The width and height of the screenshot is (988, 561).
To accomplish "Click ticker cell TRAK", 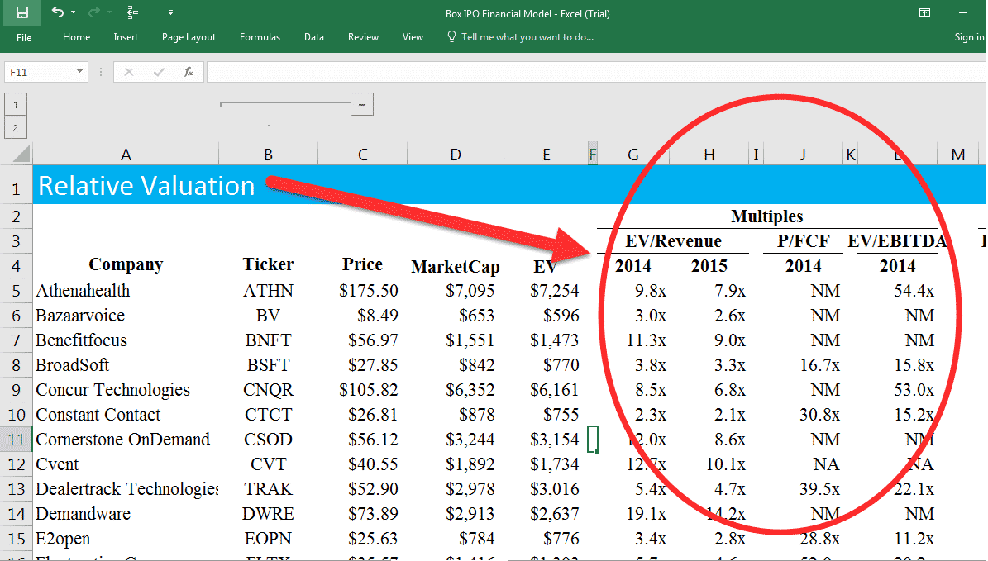I will [269, 489].
